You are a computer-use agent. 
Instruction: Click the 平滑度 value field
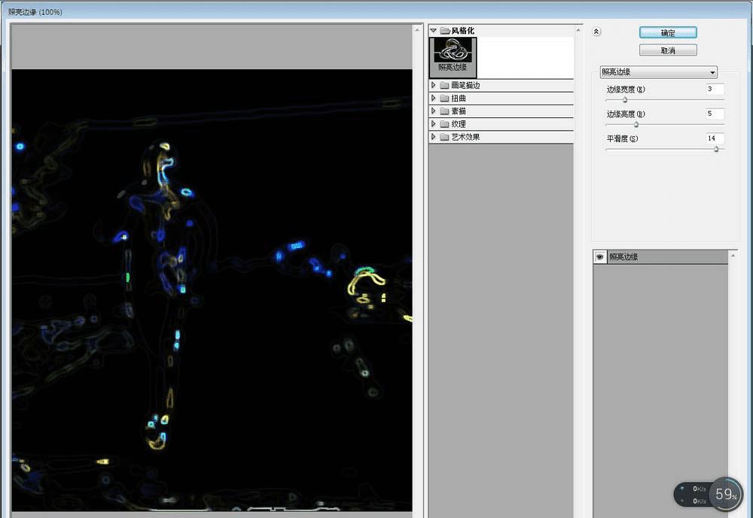(x=715, y=138)
